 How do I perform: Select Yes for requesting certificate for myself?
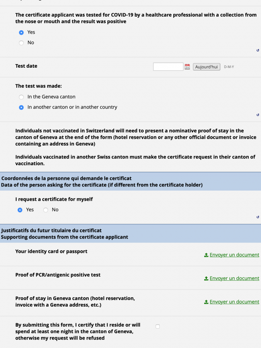pos(20,210)
